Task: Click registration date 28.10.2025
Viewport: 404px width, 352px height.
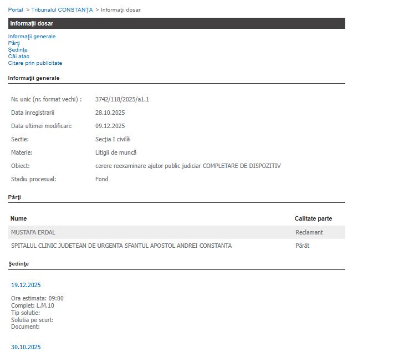Action: [110, 113]
